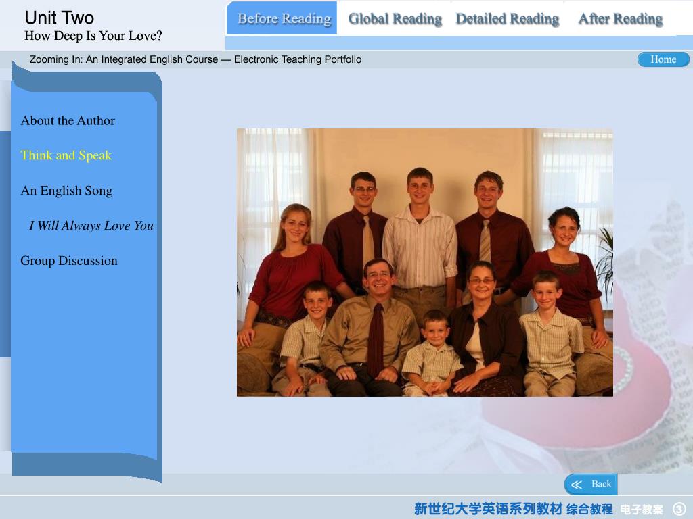Select Think and Speak in sidebar

pyautogui.click(x=66, y=156)
